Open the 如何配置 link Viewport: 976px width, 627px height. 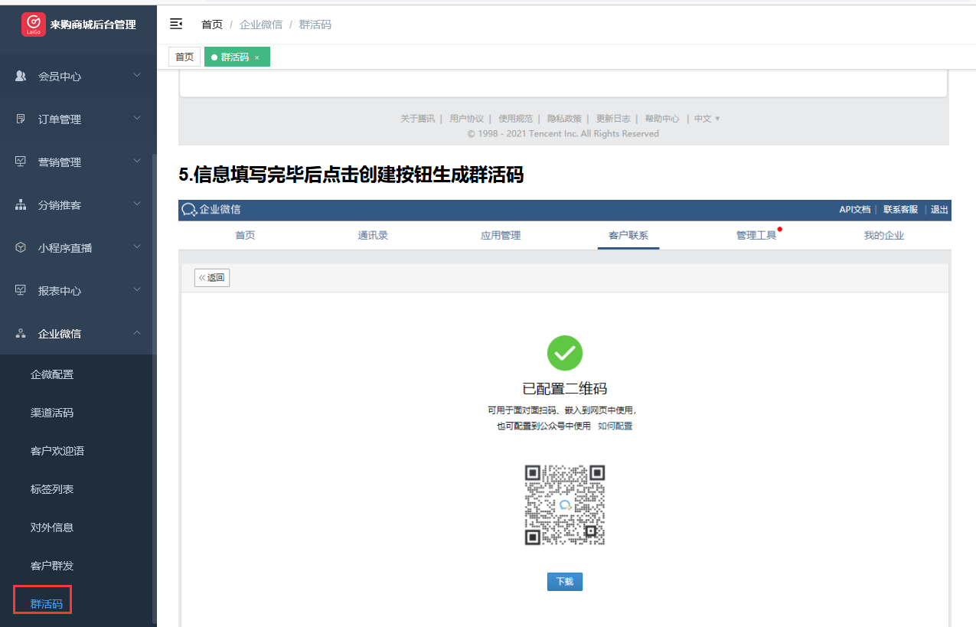coord(615,426)
